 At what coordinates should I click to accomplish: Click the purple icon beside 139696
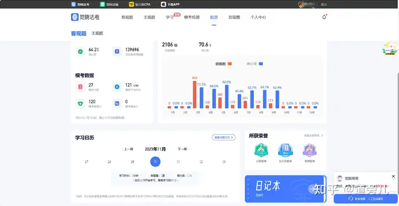[117, 51]
